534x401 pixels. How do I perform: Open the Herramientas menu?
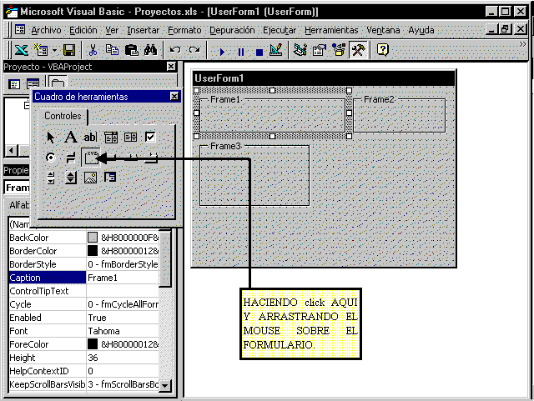pos(331,30)
